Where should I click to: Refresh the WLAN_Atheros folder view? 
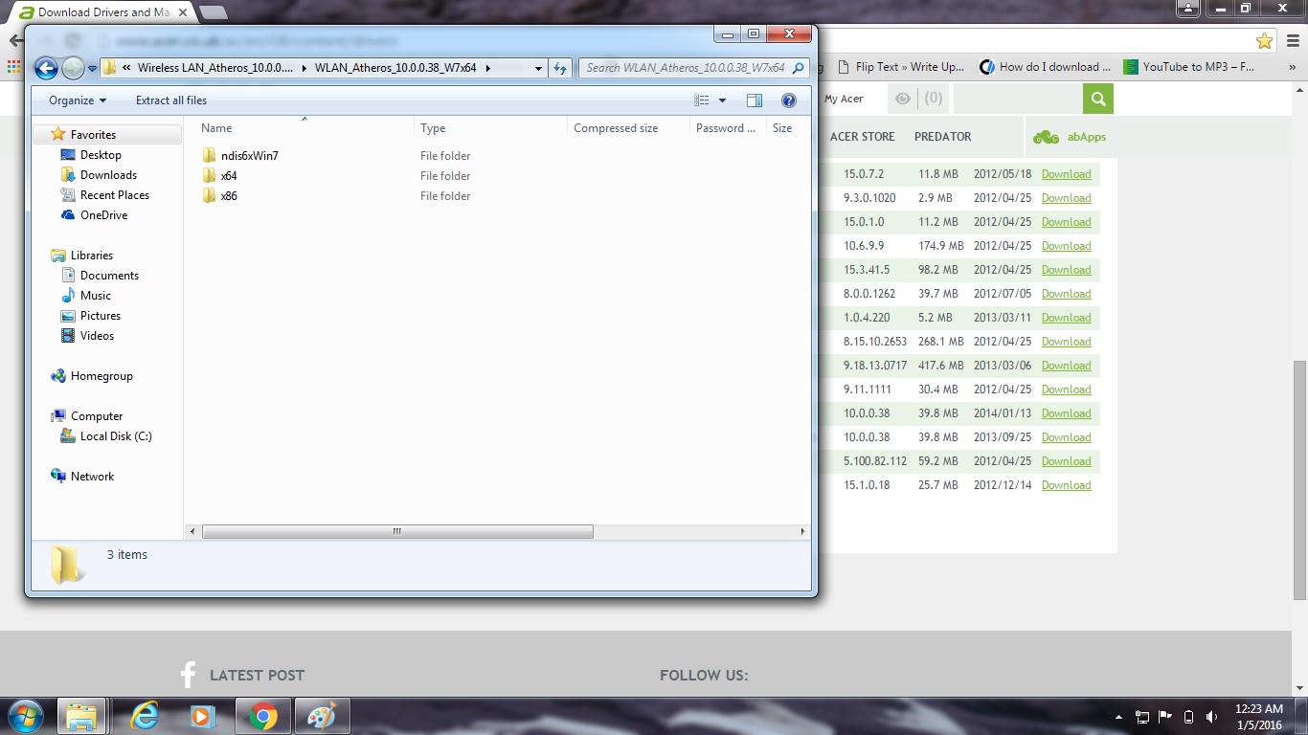[x=561, y=68]
